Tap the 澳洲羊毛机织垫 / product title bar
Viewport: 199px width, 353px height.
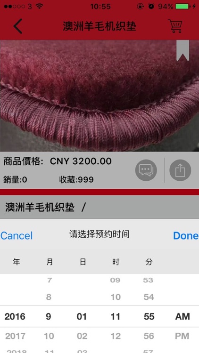pos(99,207)
